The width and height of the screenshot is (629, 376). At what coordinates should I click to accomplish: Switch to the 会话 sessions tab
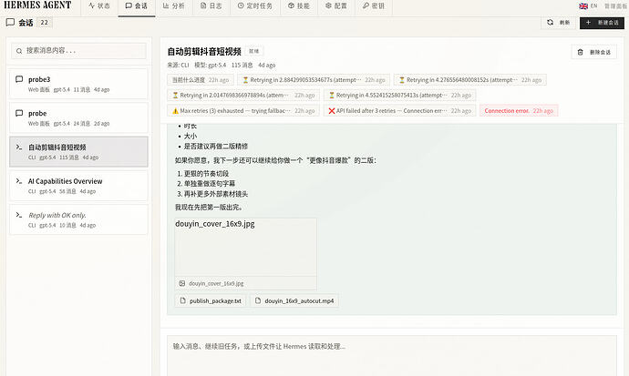(137, 6)
